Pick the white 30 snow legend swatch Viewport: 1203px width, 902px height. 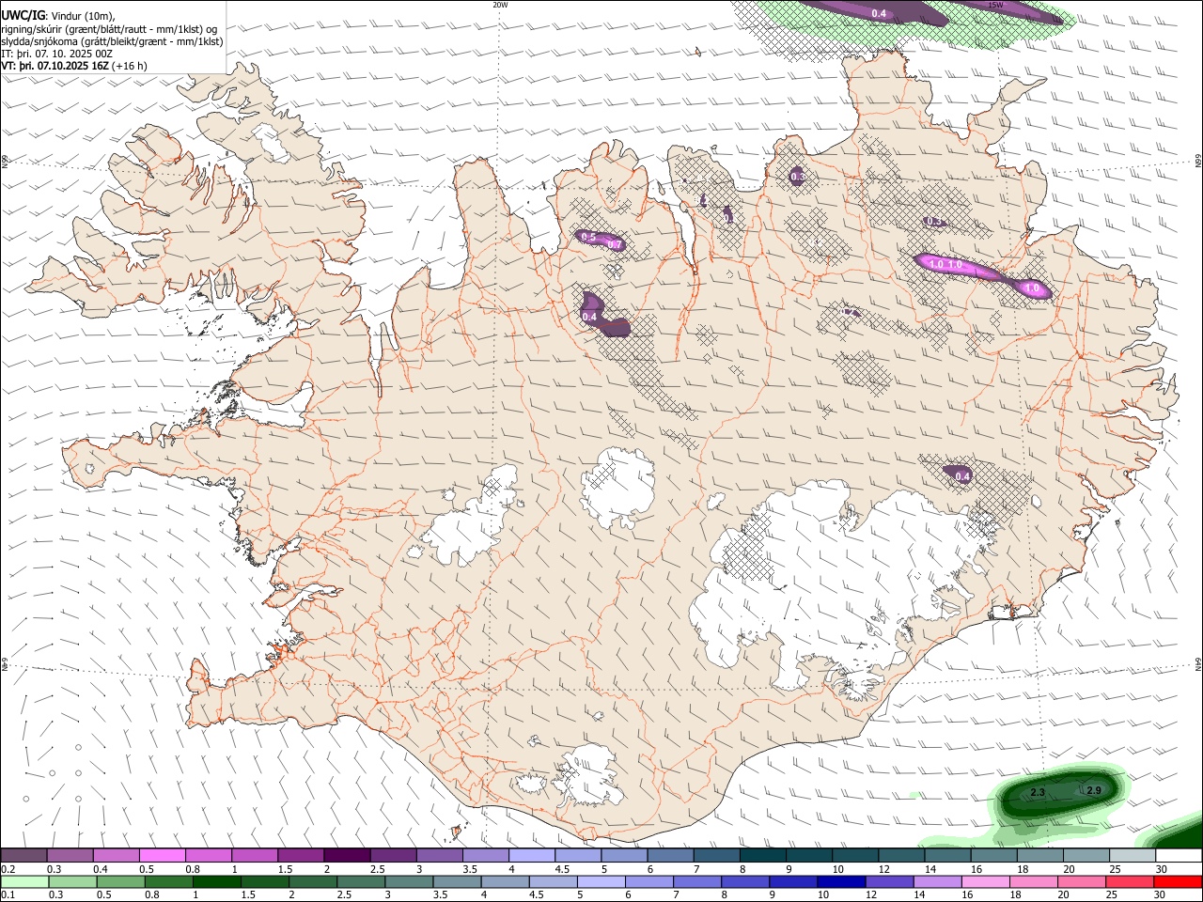pos(1178,855)
